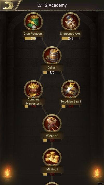Open the Cellar I barrel icon

pyautogui.click(x=52, y=55)
